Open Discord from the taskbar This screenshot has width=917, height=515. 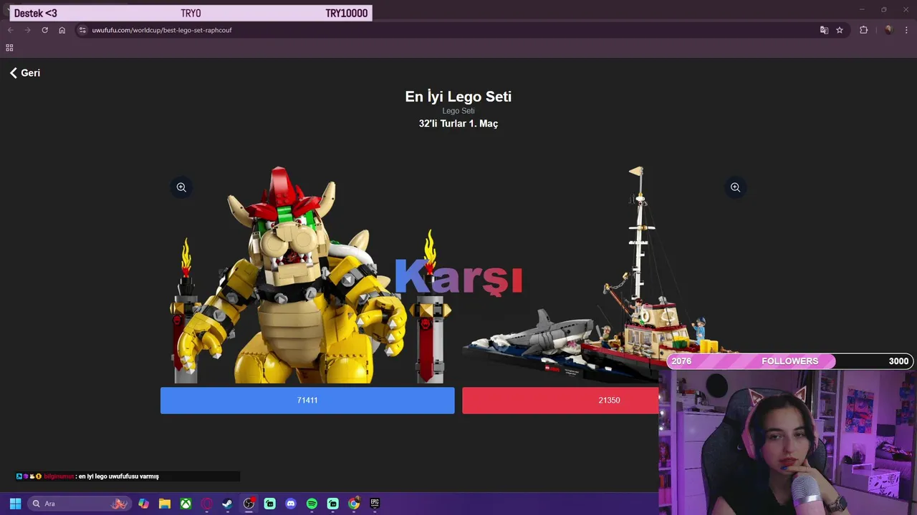[x=291, y=504]
